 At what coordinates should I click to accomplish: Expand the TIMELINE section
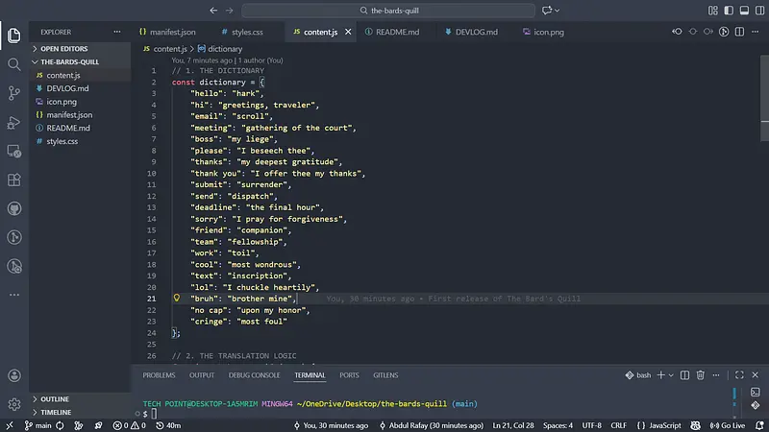pyautogui.click(x=56, y=412)
